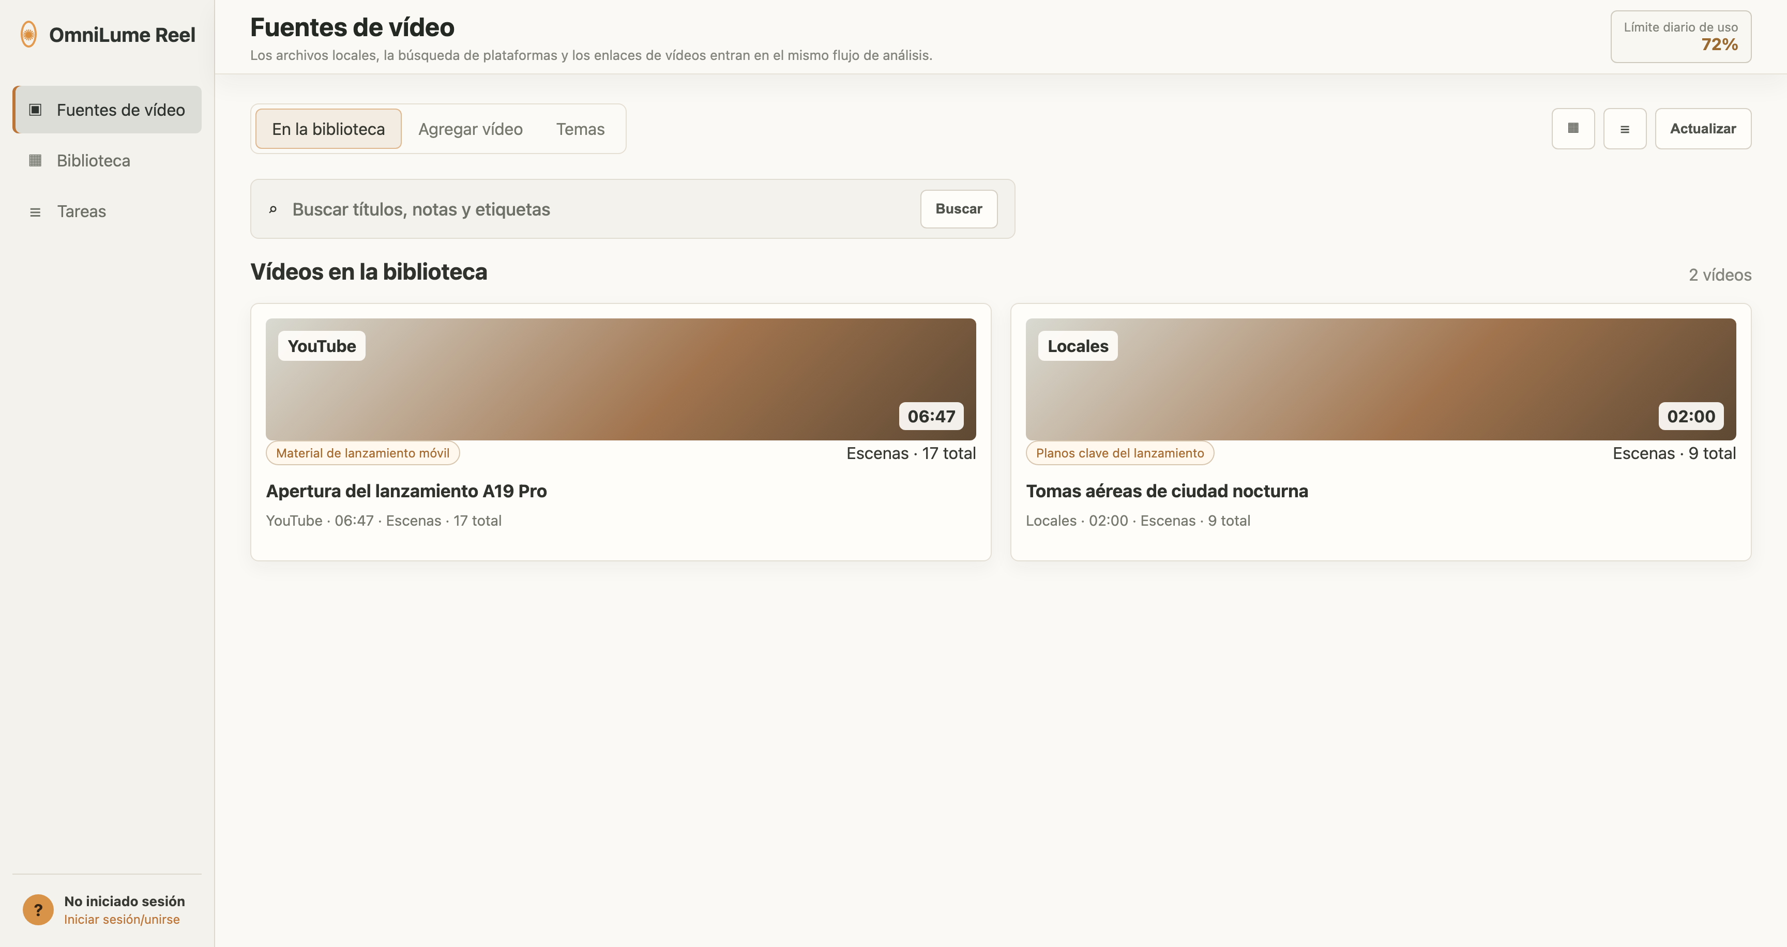Click Locales · 02:00 metadata line
Screen dimensions: 1787x947
pos(1138,521)
